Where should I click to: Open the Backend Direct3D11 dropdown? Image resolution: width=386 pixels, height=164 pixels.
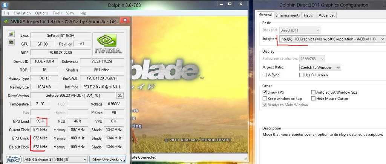[x=299, y=30]
